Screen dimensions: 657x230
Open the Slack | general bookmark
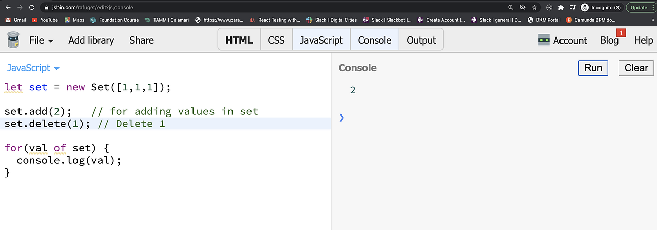pos(495,20)
